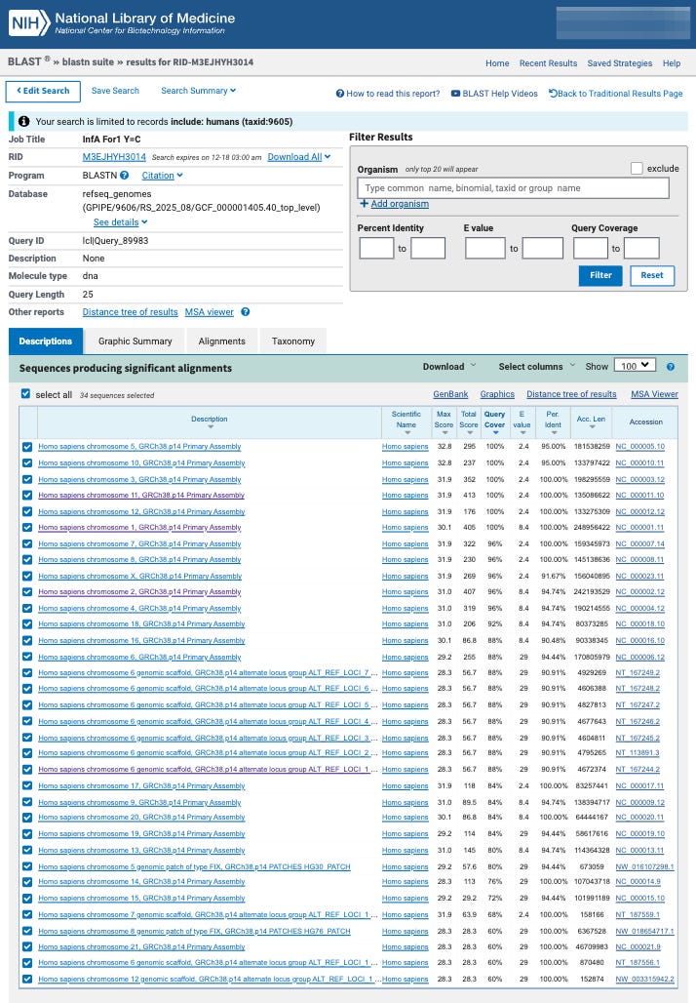Switch to the Alignments tab
The width and height of the screenshot is (696, 1003).
pyautogui.click(x=222, y=341)
